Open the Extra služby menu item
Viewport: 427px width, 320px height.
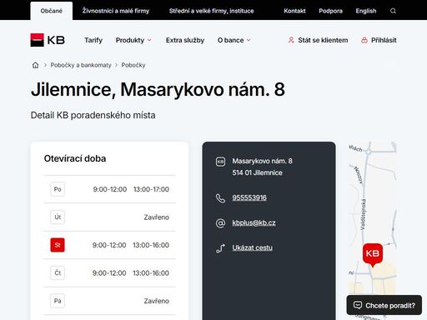point(185,40)
